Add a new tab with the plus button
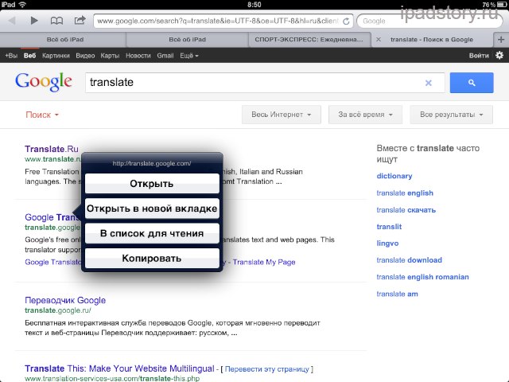Screen dimensions: 509x382 pyautogui.click(x=501, y=40)
